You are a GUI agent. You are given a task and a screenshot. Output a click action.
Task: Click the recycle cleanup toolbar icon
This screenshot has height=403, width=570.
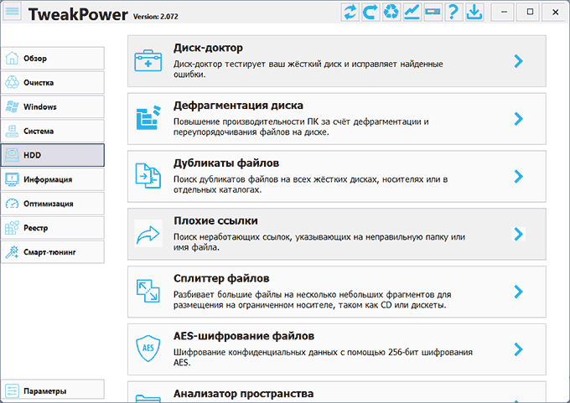[x=391, y=12]
